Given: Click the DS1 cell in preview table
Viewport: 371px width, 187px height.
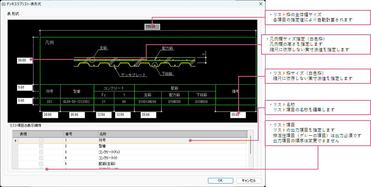Looking at the screenshot, I should pyautogui.click(x=50, y=101).
